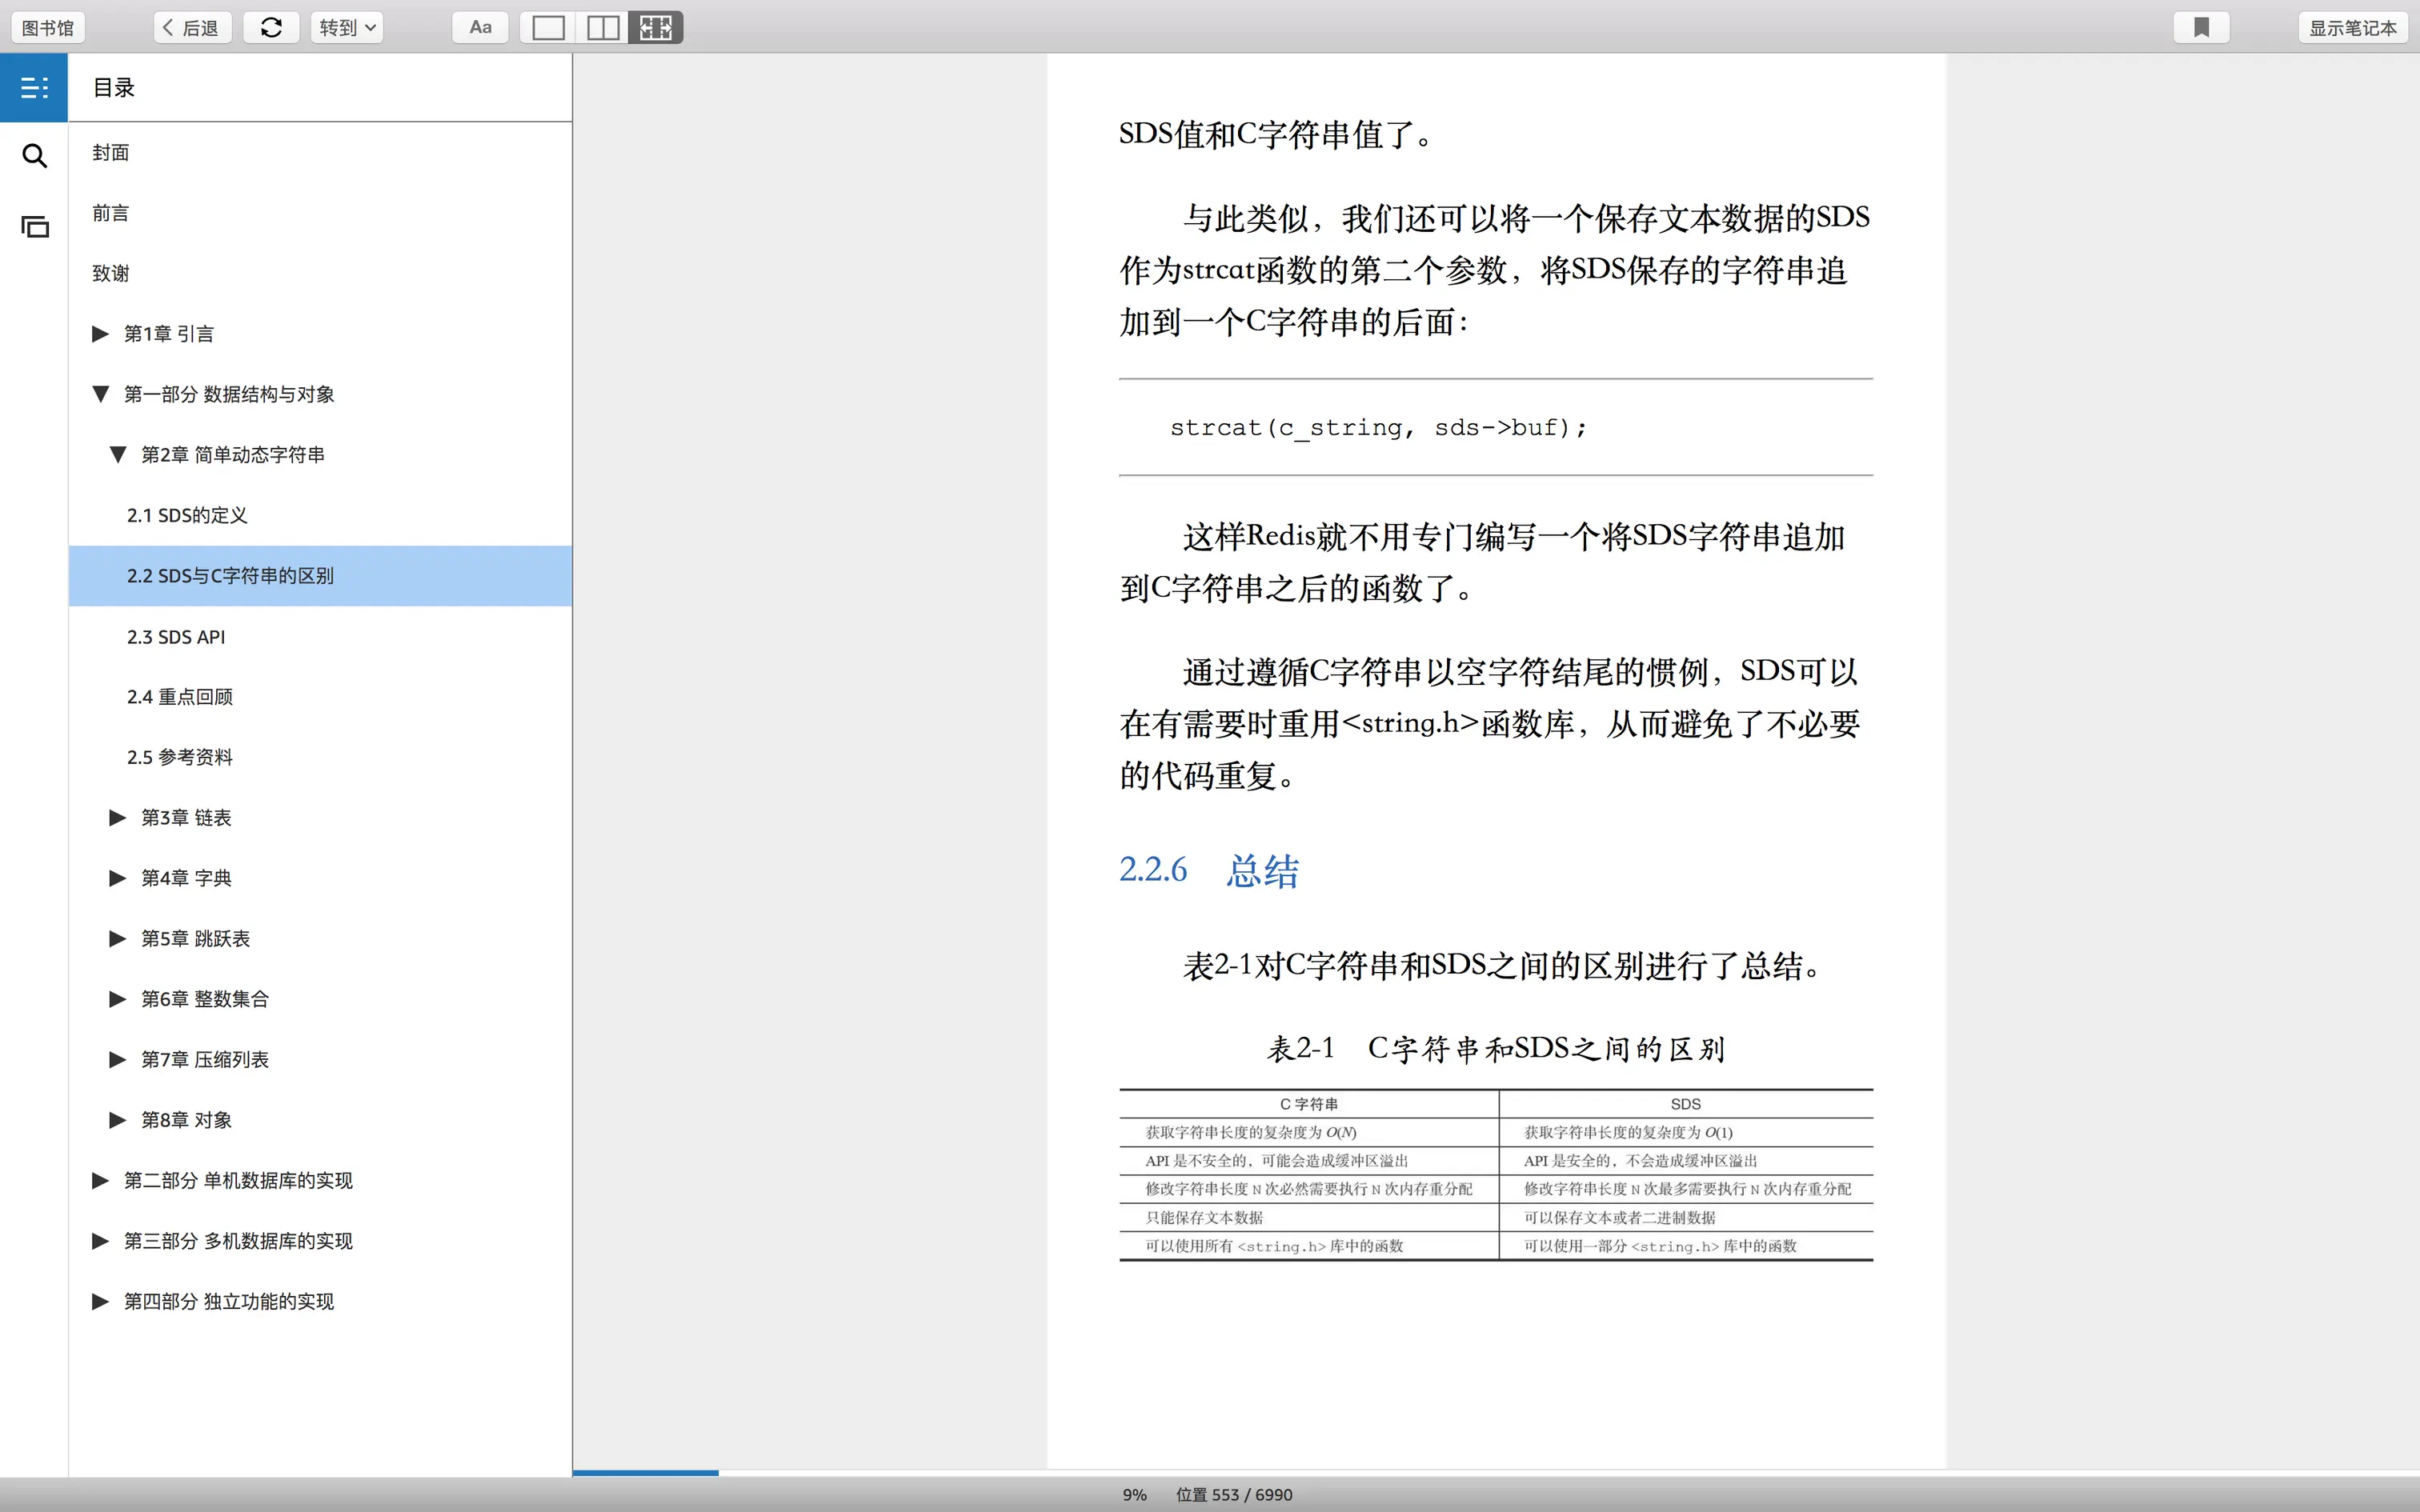The width and height of the screenshot is (2420, 1512).
Task: Switch to two column page view
Action: pyautogui.click(x=602, y=28)
